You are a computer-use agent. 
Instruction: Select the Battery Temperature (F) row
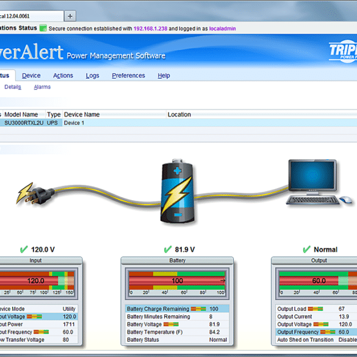pos(177,332)
